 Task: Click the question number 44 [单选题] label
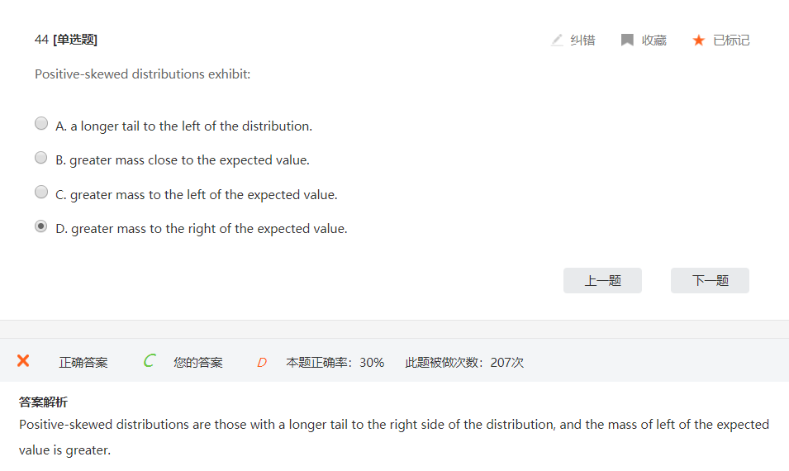(66, 40)
